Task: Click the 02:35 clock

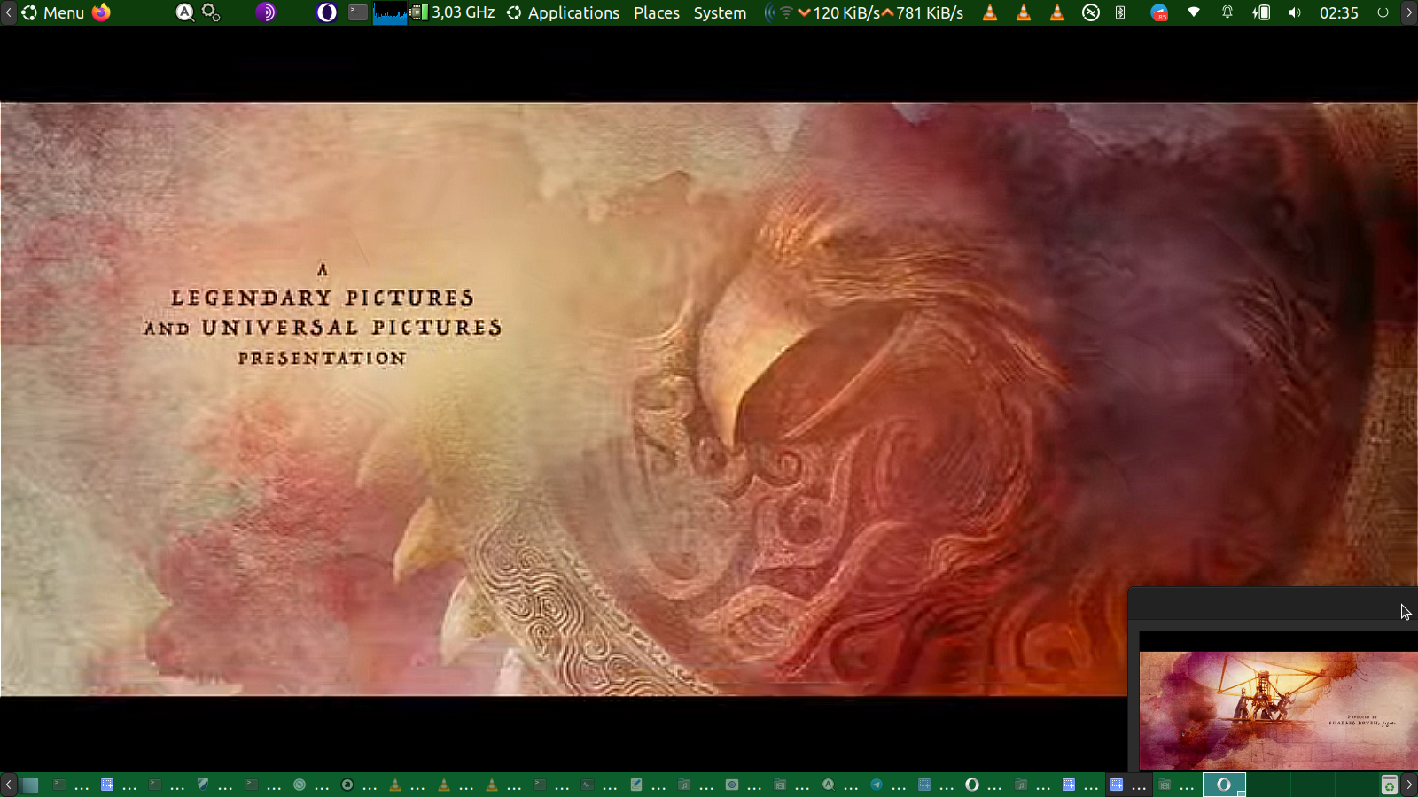Action: [x=1338, y=12]
